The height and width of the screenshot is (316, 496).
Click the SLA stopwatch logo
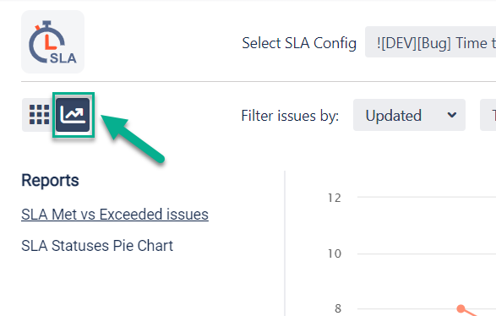(x=53, y=41)
